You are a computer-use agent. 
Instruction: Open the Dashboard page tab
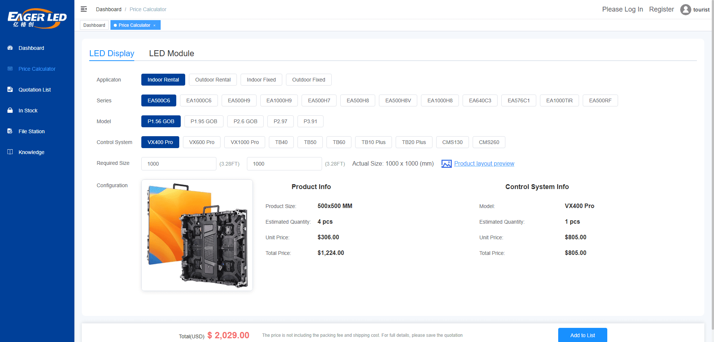coord(94,25)
